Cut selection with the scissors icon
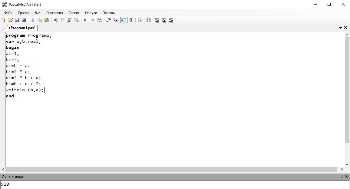The height and width of the screenshot is (189, 350). pos(33,20)
